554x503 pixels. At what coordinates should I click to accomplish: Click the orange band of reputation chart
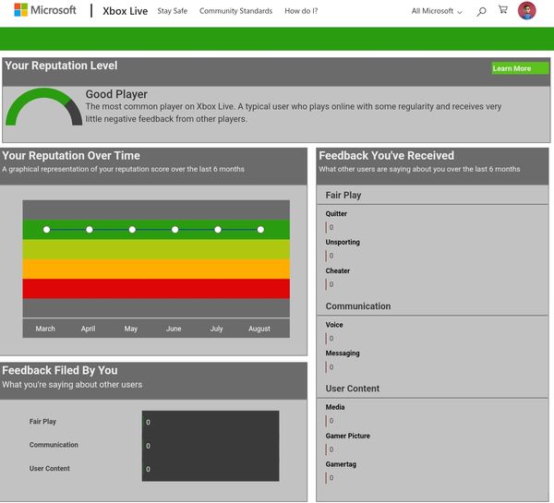(156, 269)
